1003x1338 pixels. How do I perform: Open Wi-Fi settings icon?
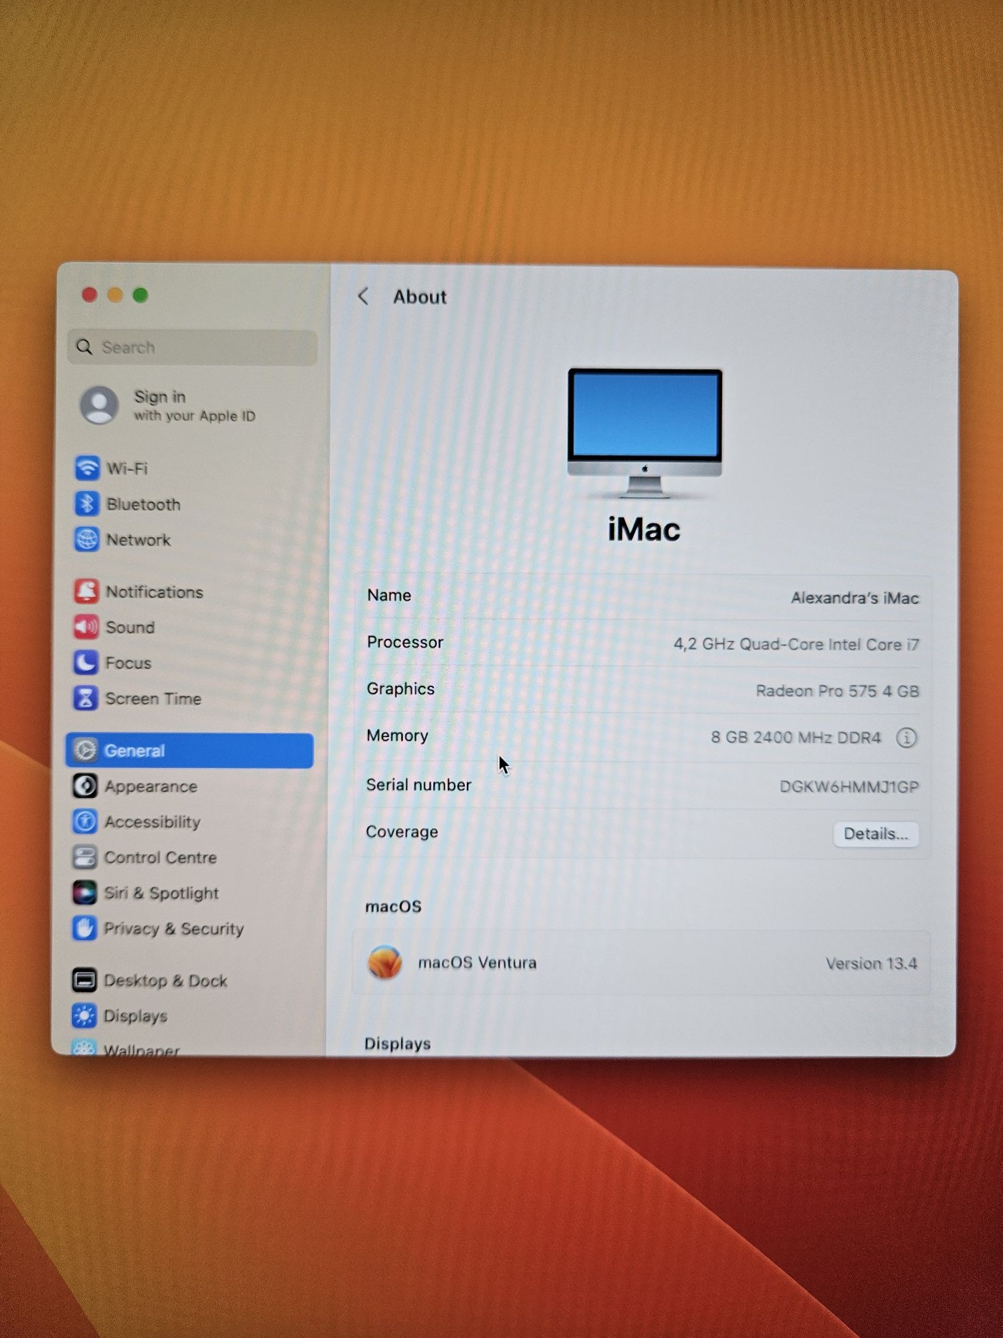pos(87,468)
